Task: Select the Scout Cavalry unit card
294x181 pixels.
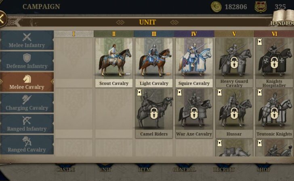Action: (114, 63)
